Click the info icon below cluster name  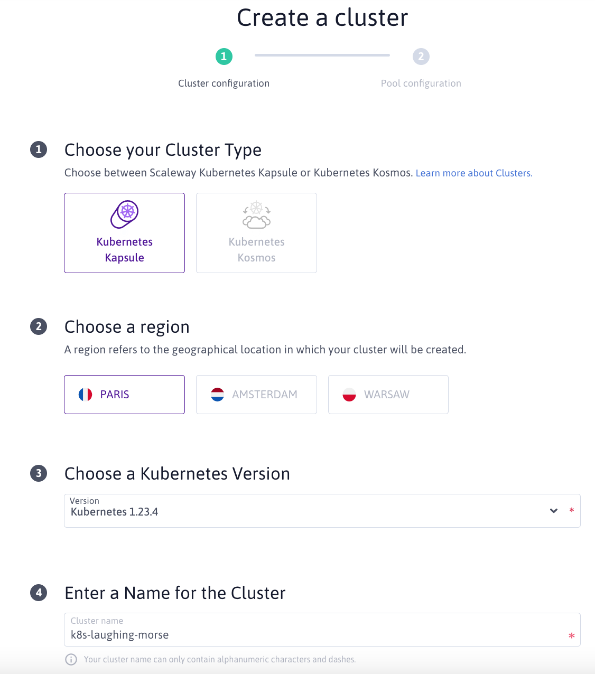click(x=71, y=659)
